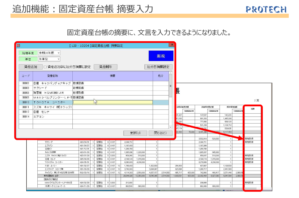
Task: Click the yellow 摘要 field for TOYOTA コースター
Action: click(113, 103)
